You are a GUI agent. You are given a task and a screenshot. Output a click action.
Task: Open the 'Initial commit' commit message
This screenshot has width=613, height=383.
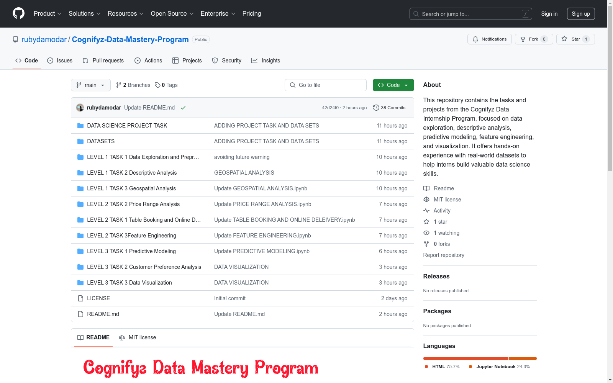(x=230, y=298)
